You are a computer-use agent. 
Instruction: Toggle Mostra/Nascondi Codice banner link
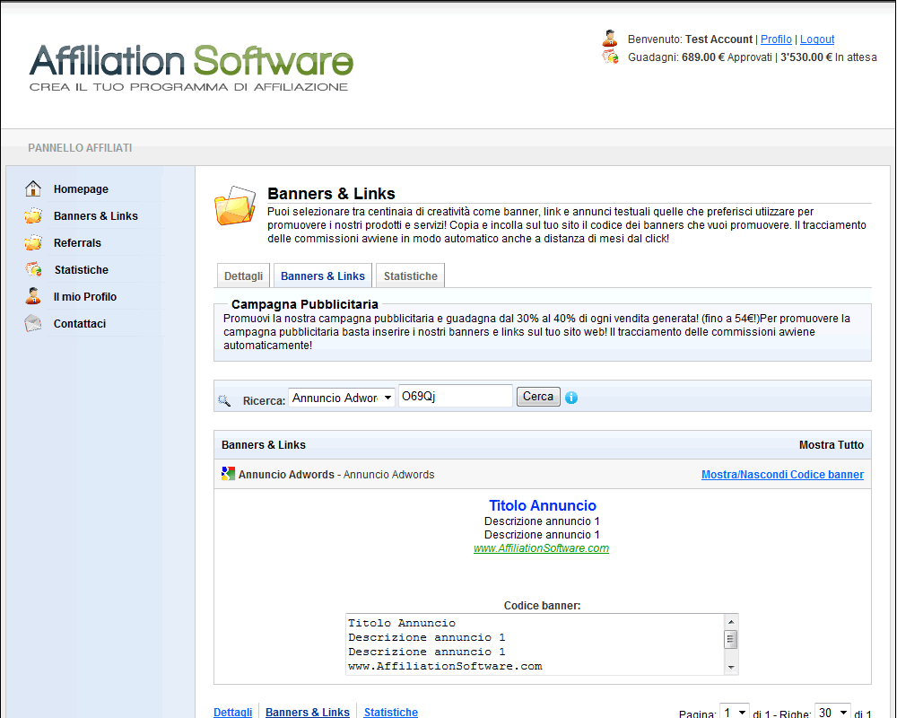click(x=782, y=475)
